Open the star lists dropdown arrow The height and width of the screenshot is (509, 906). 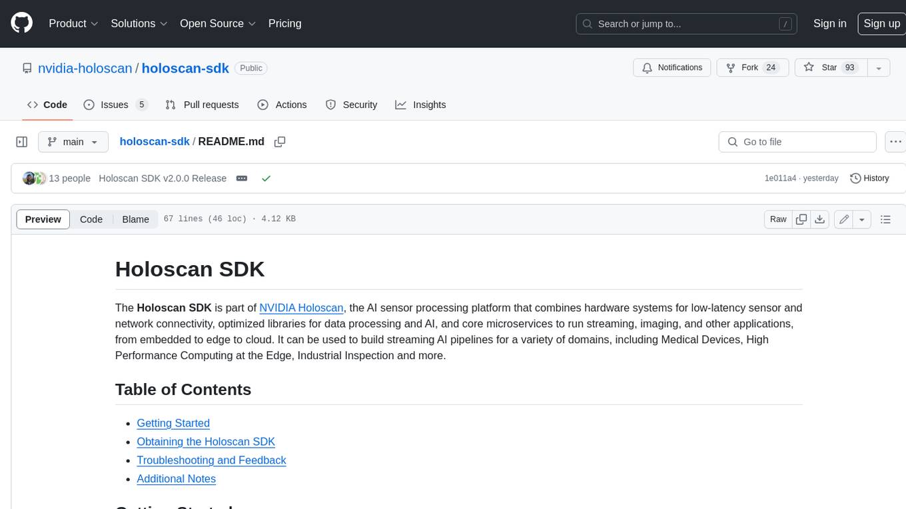(x=878, y=68)
